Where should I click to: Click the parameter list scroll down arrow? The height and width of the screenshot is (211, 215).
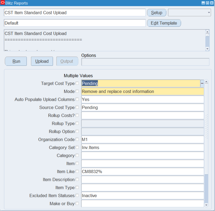206,205
